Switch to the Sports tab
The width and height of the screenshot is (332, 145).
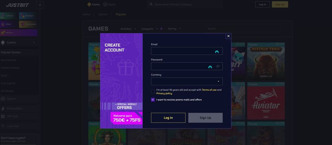pyautogui.click(x=109, y=4)
